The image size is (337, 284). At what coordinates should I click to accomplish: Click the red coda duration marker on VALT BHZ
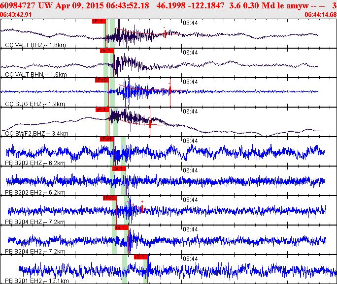[165, 34]
